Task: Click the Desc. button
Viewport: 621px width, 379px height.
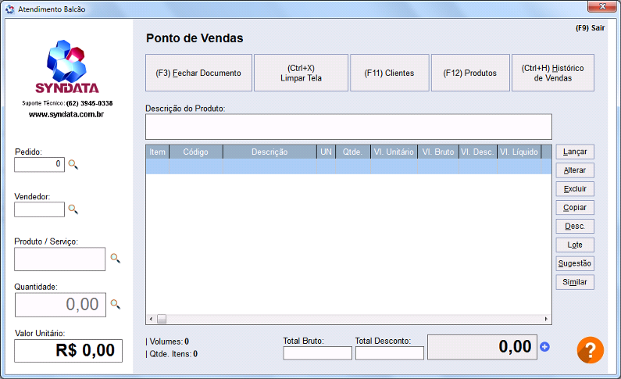Action: (x=575, y=226)
